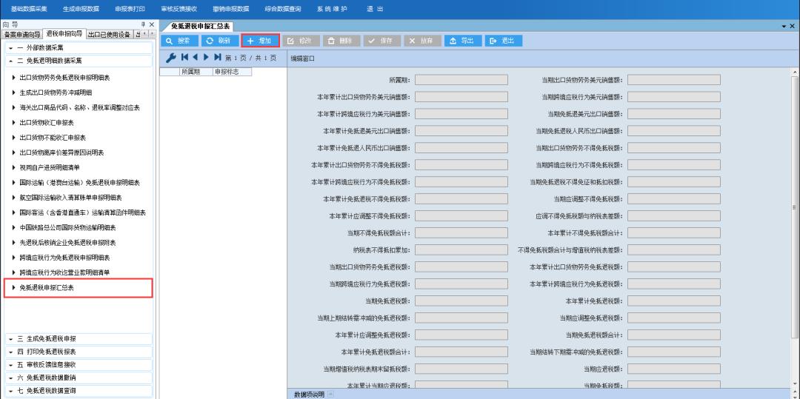Switch to the 退税申报向导 tab
The height and width of the screenshot is (399, 800).
(x=64, y=34)
